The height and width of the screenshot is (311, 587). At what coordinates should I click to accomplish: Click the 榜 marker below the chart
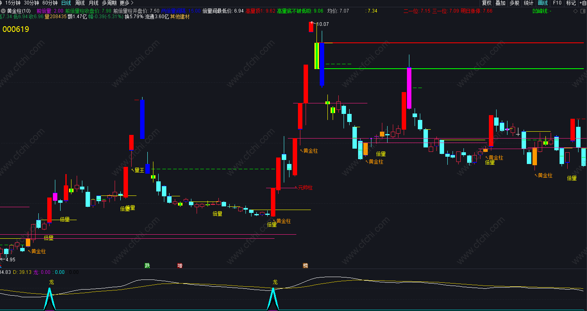[x=305, y=265]
